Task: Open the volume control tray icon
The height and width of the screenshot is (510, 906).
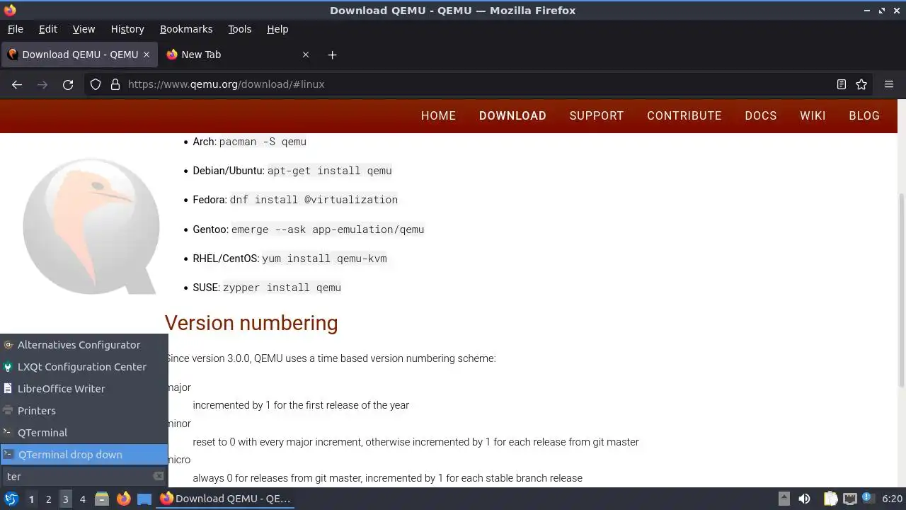Action: (804, 499)
